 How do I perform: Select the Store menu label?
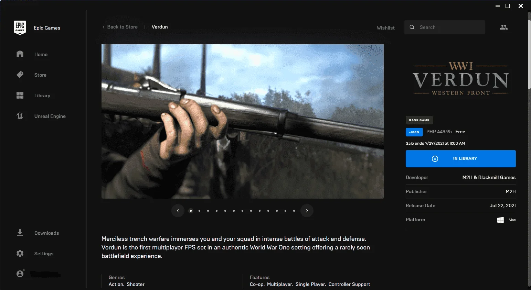coord(40,75)
